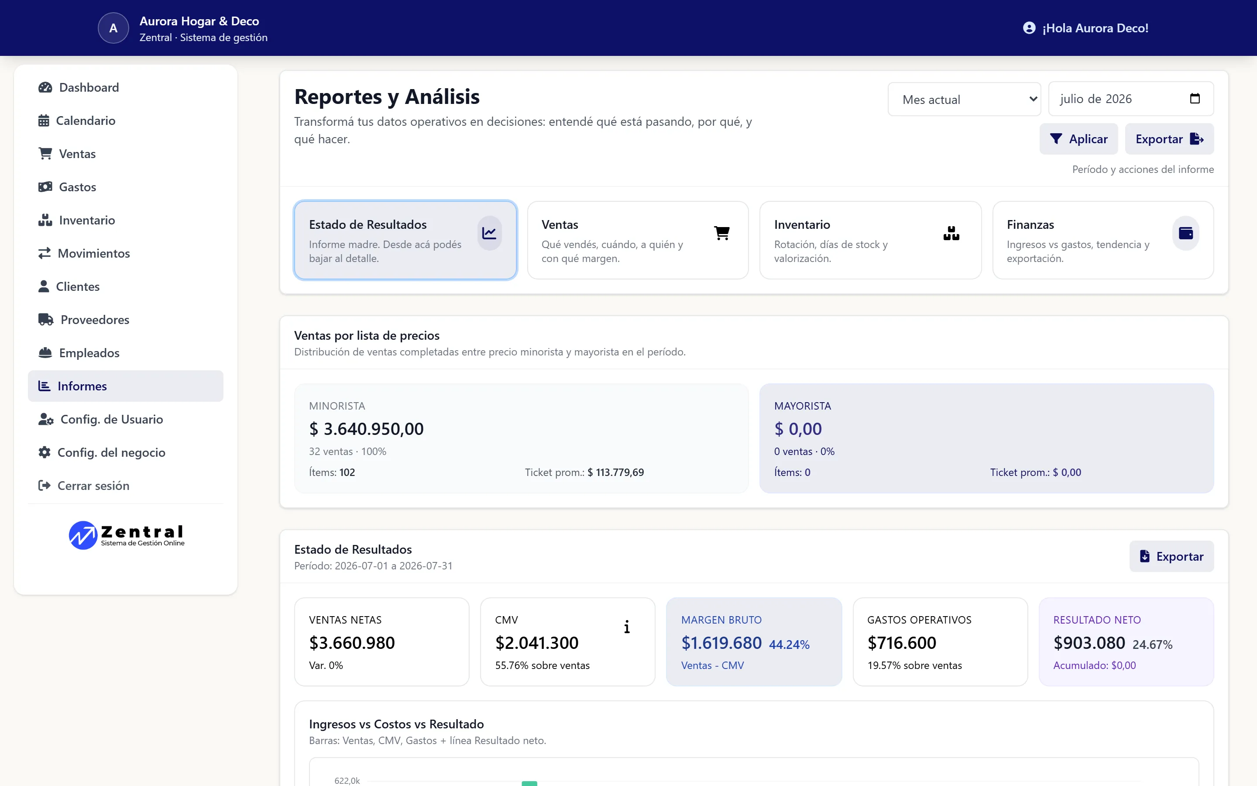Click the top Exportar report button
Screen dimensions: 1257x786
coord(1169,139)
